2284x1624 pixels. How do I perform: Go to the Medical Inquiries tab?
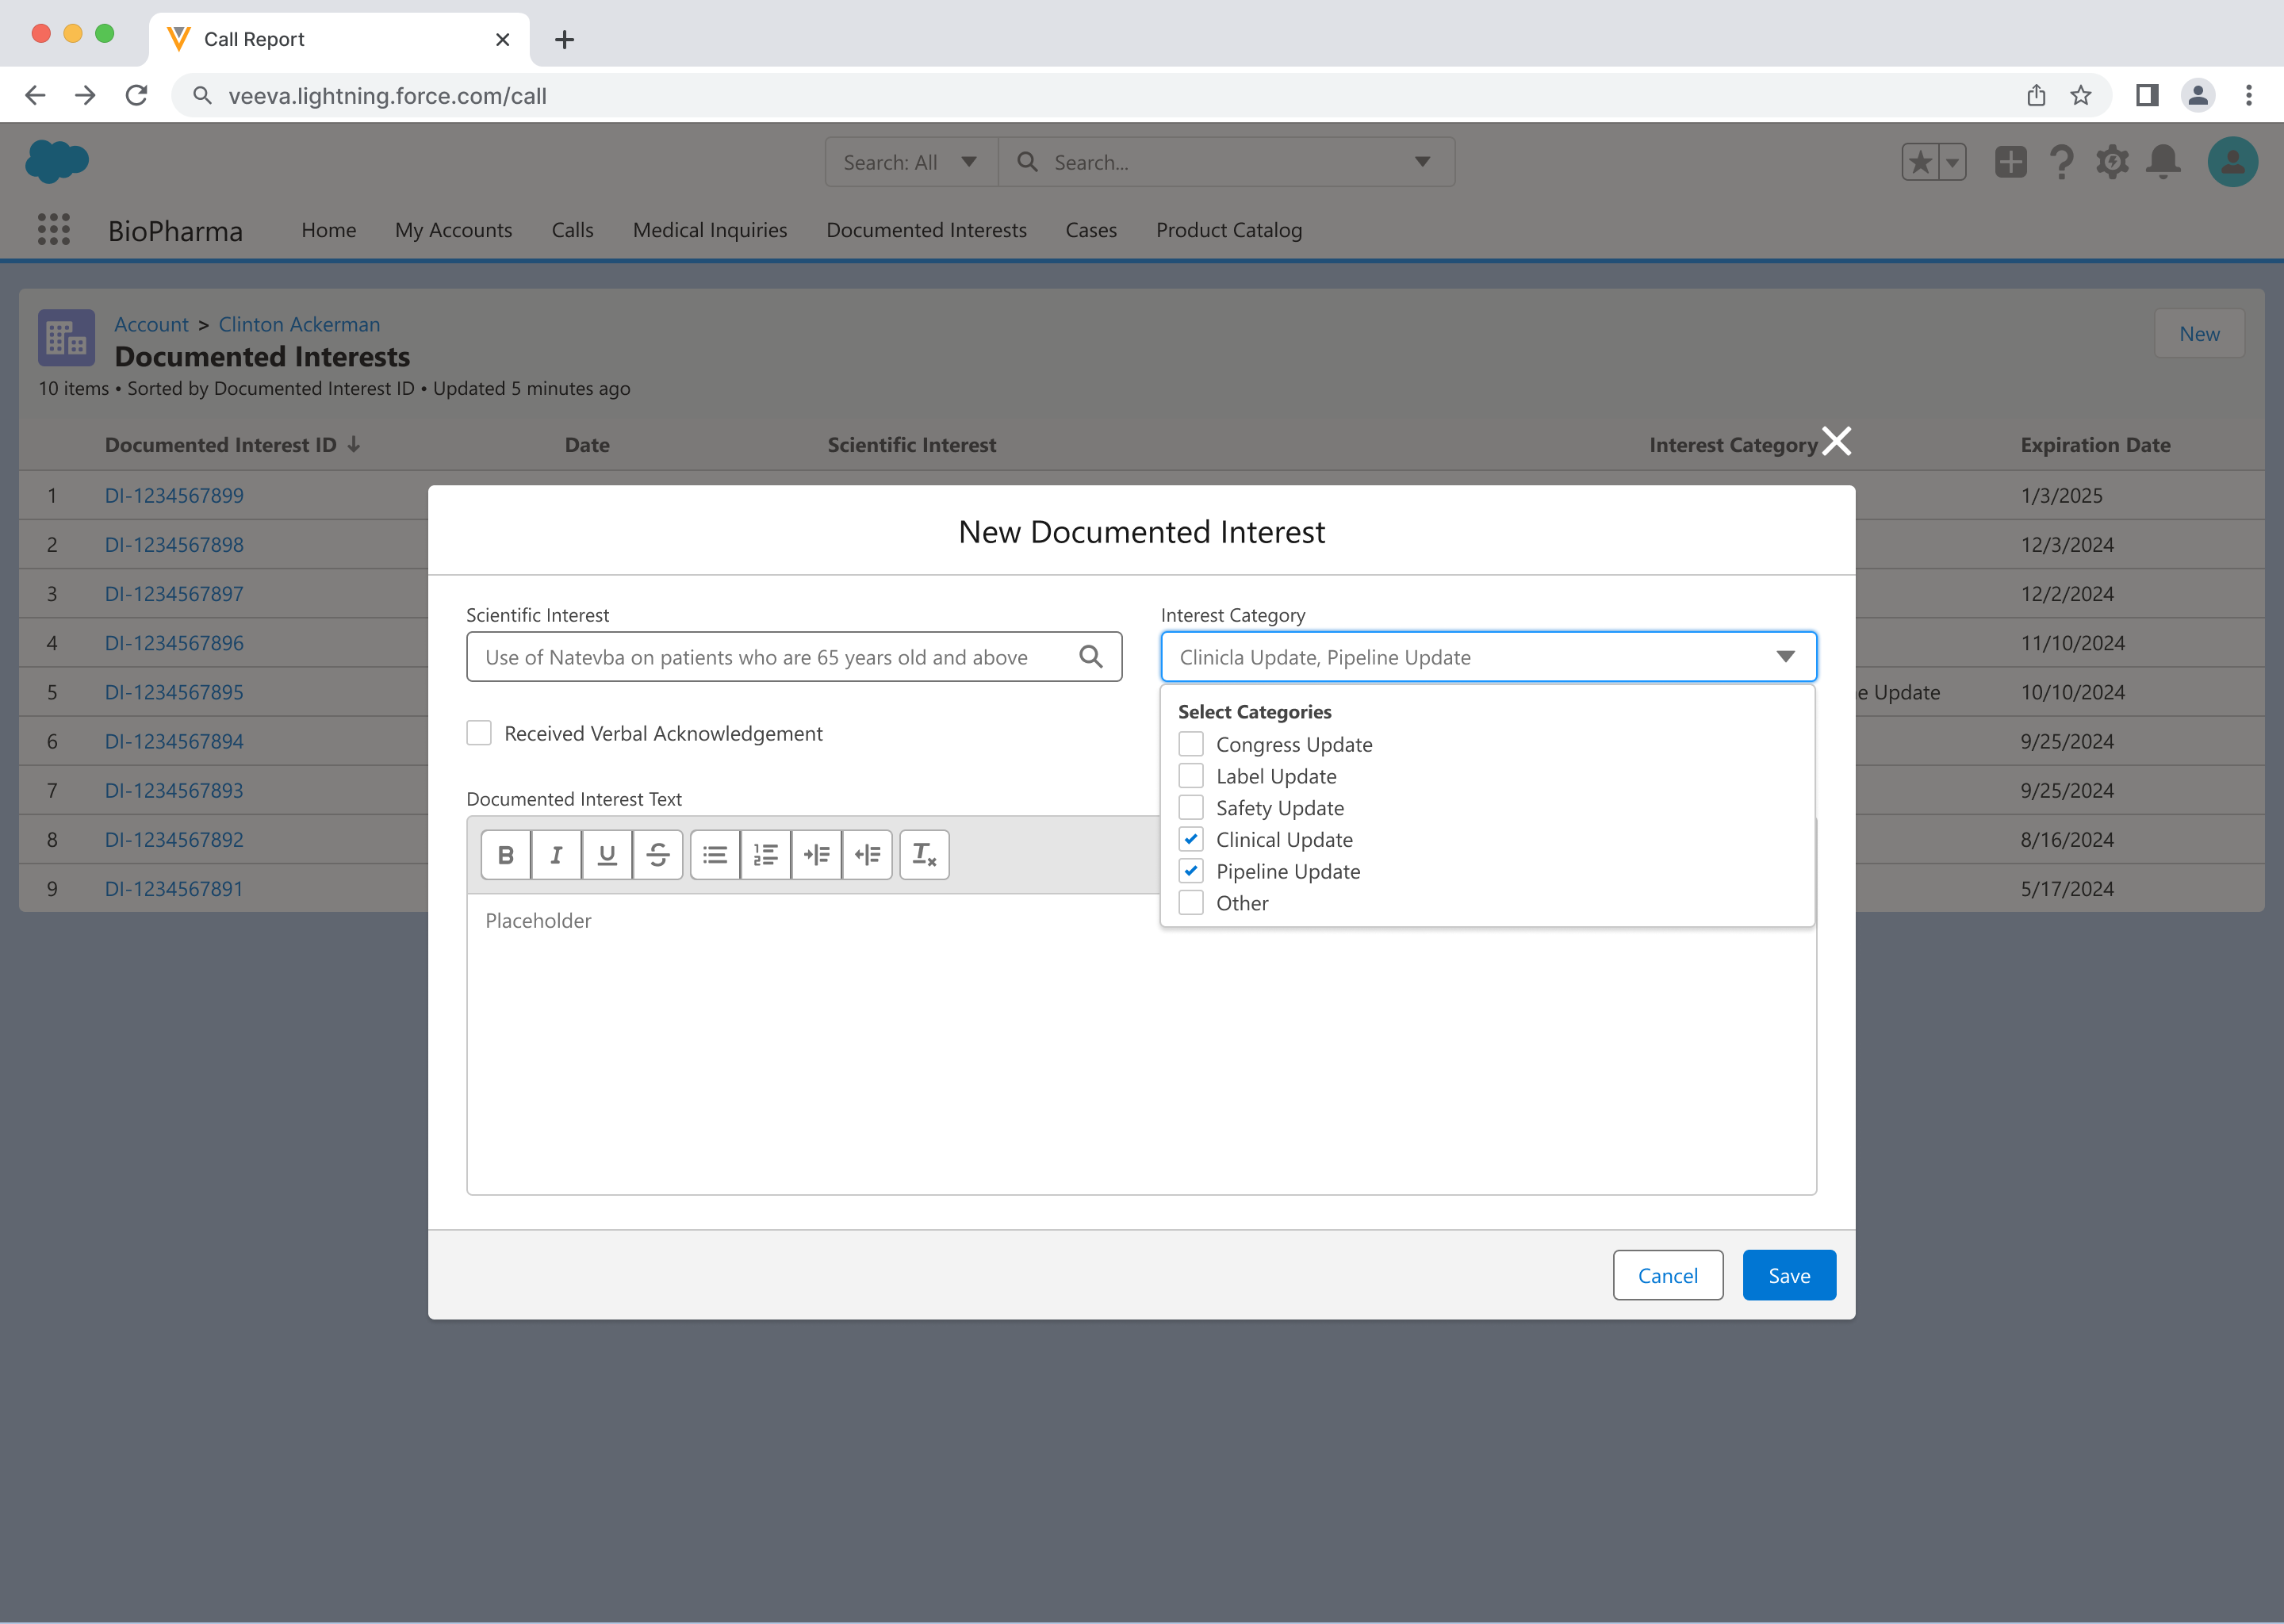tap(710, 230)
